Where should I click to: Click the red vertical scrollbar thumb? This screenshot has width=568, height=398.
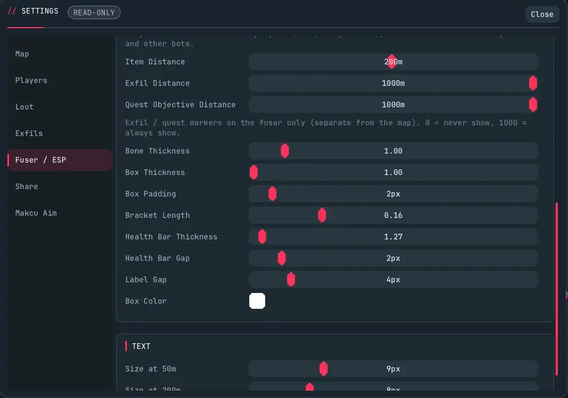click(557, 289)
